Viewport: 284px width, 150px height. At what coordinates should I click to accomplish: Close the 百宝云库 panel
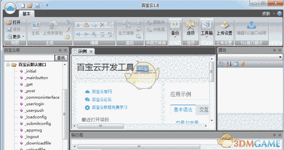[x=65, y=50]
